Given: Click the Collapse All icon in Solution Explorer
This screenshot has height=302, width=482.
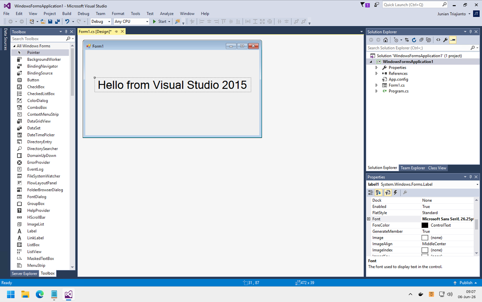Looking at the screenshot, I should click(x=421, y=40).
